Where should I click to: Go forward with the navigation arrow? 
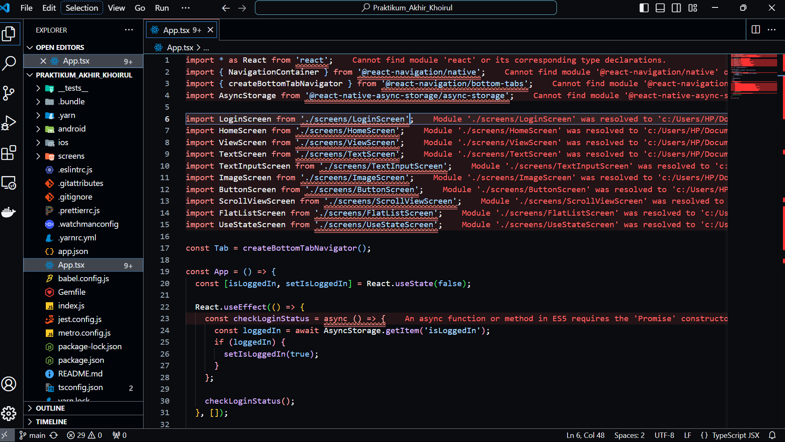click(x=242, y=8)
